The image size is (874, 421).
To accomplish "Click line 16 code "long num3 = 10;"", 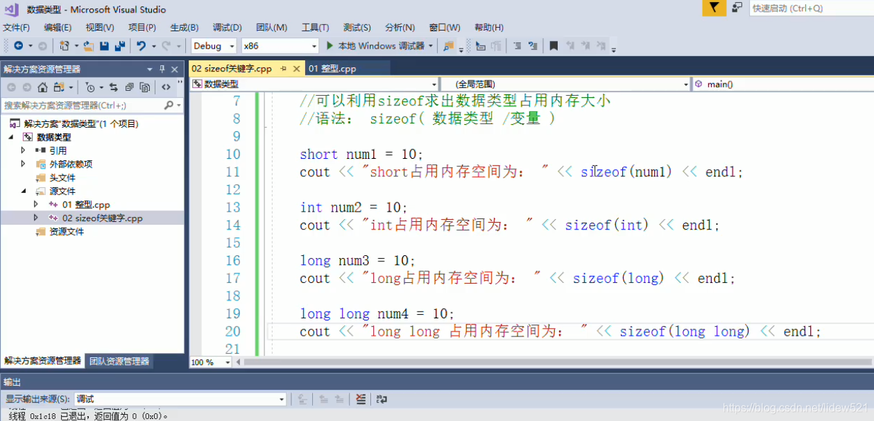I will pyautogui.click(x=357, y=261).
